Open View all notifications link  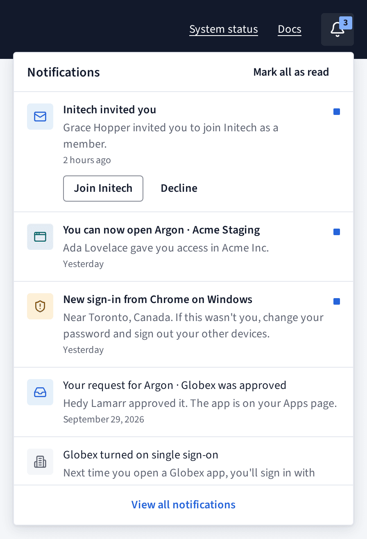[183, 505]
